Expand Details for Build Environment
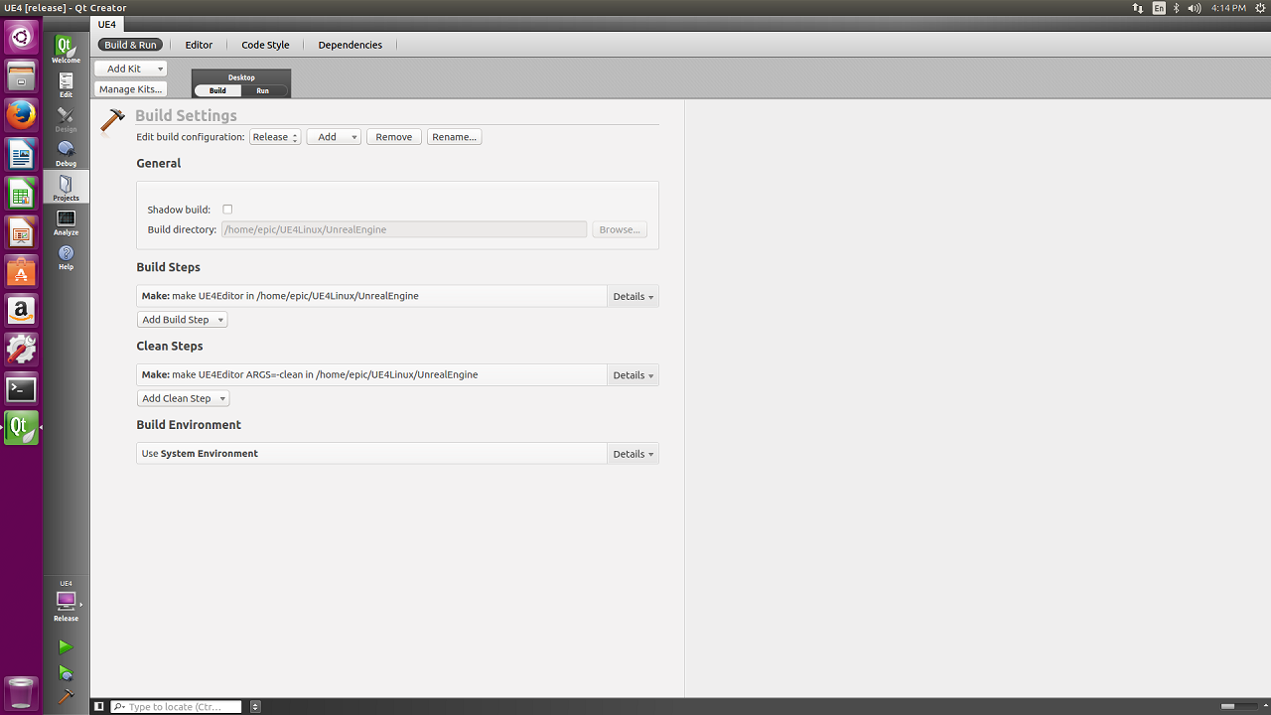Screen dimensions: 1271x715 [x=633, y=454]
